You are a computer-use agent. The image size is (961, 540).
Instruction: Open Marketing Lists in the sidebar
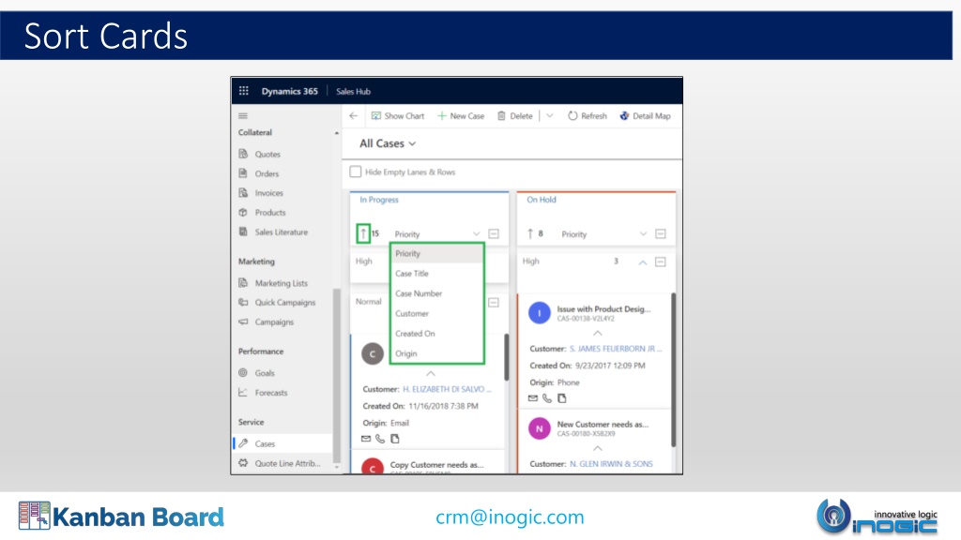click(282, 283)
